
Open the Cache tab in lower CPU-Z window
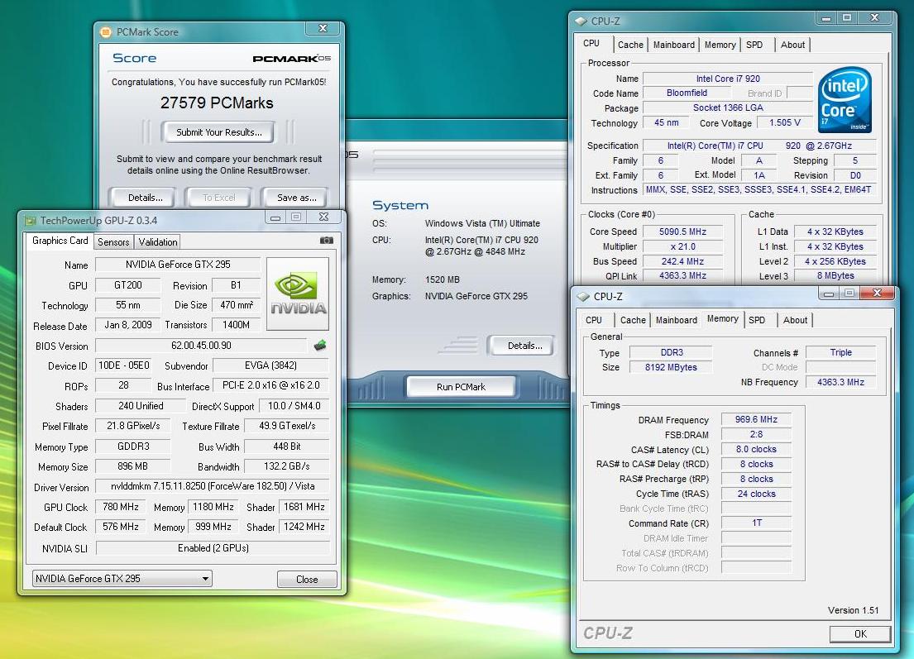coord(633,320)
